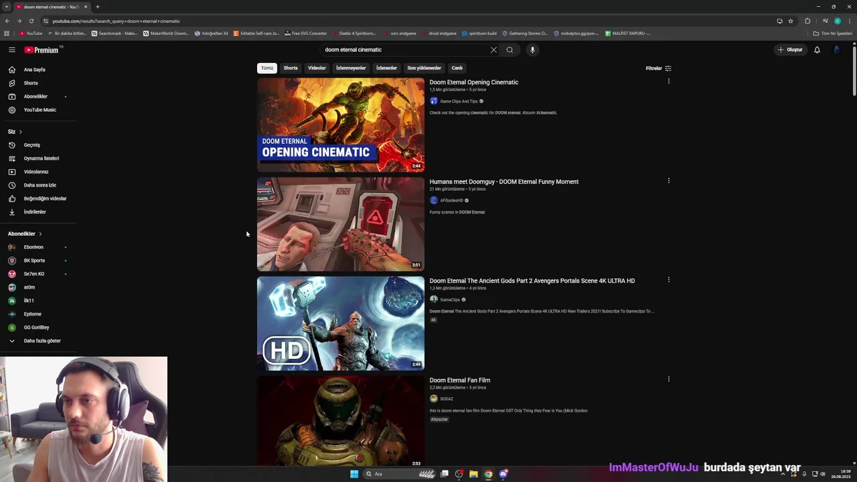This screenshot has width=857, height=482.
Task: Open the notifications bell
Action: (x=817, y=50)
